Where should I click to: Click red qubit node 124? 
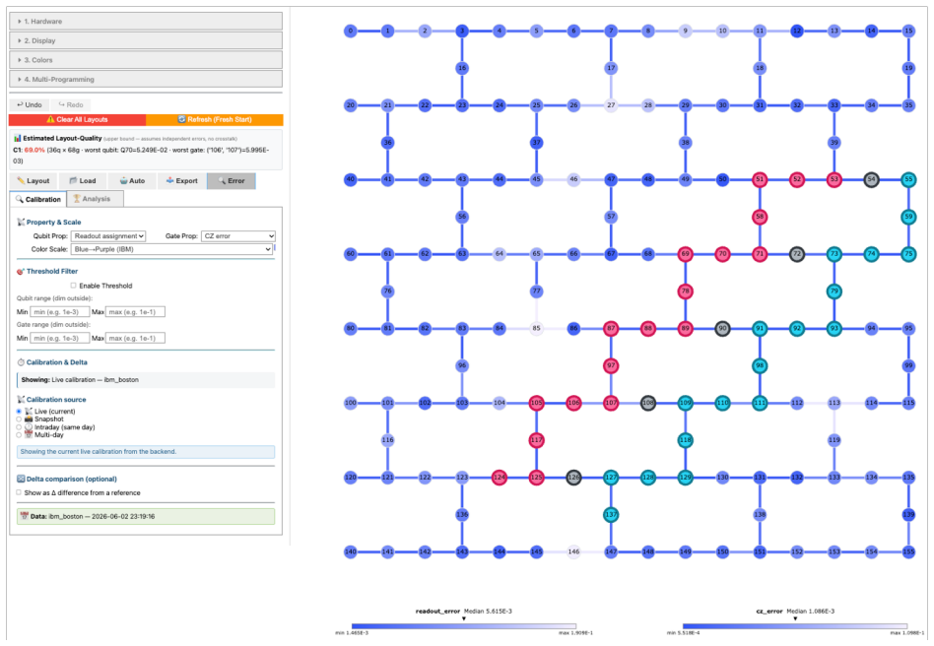500,478
